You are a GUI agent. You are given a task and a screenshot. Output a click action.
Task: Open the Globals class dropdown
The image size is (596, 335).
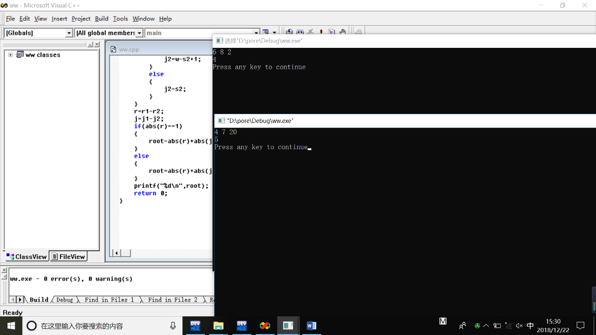(x=69, y=33)
